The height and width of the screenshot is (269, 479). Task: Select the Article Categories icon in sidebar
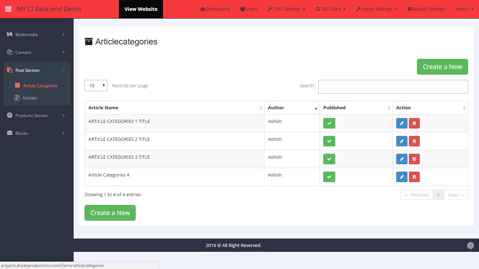point(18,85)
